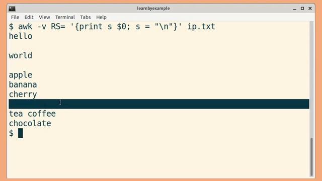The image size is (322, 181).
Task: Open the Tabs menu
Action: tap(85, 17)
